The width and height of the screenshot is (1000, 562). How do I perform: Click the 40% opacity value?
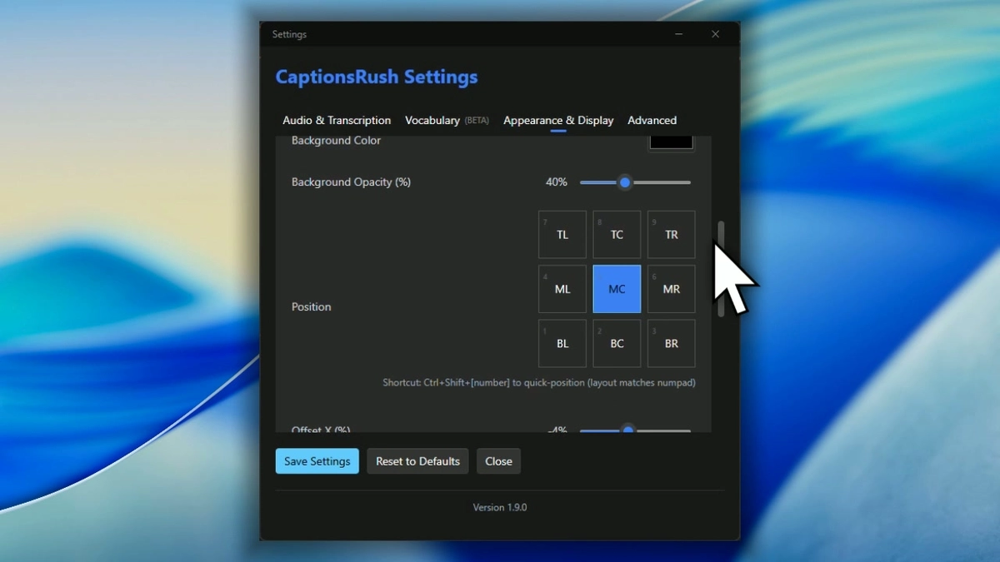(557, 182)
